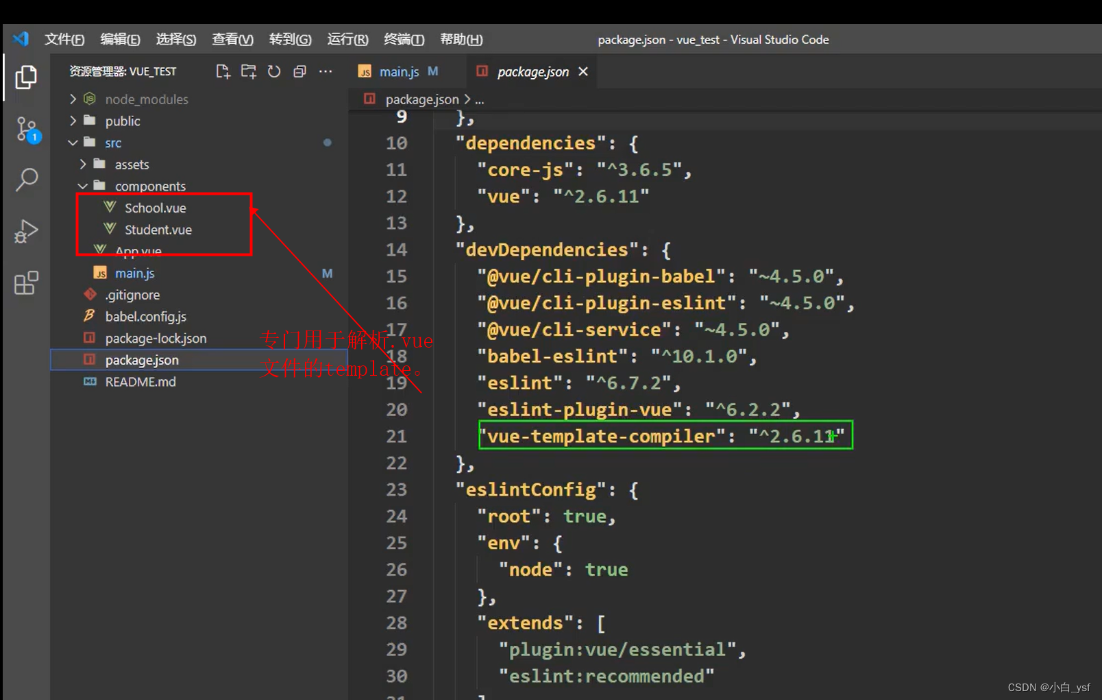Open the 选择(S) menu
The height and width of the screenshot is (700, 1102).
[176, 39]
